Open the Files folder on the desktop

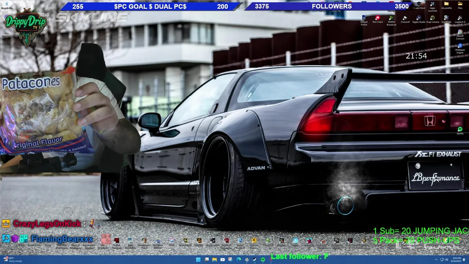click(460, 5)
